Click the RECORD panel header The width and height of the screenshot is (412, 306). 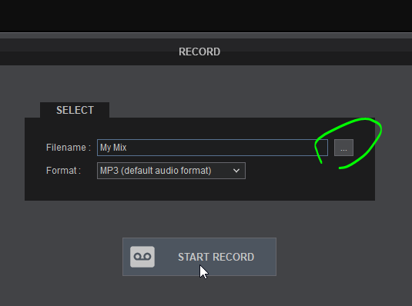(199, 52)
